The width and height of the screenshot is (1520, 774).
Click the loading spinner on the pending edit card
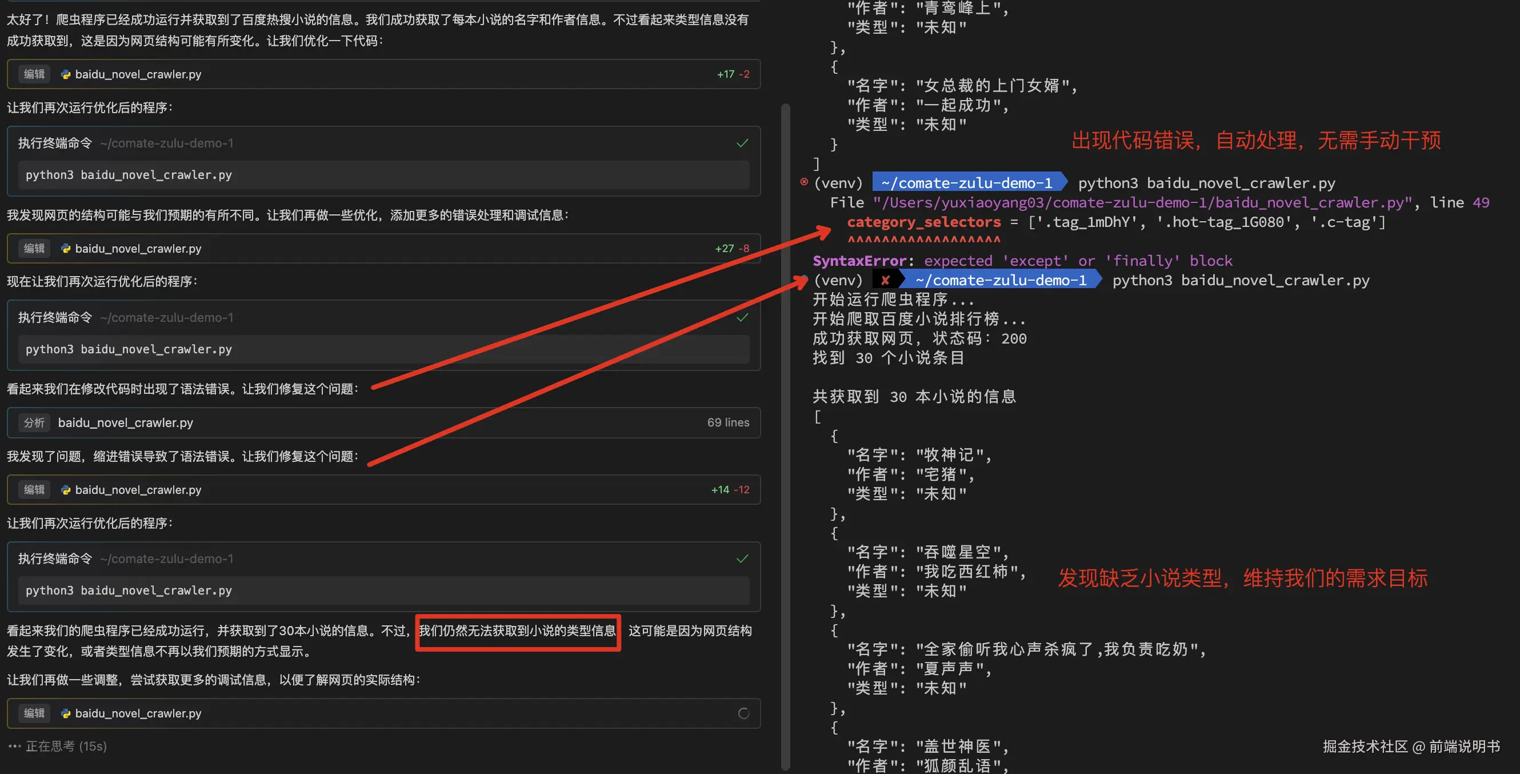743,713
